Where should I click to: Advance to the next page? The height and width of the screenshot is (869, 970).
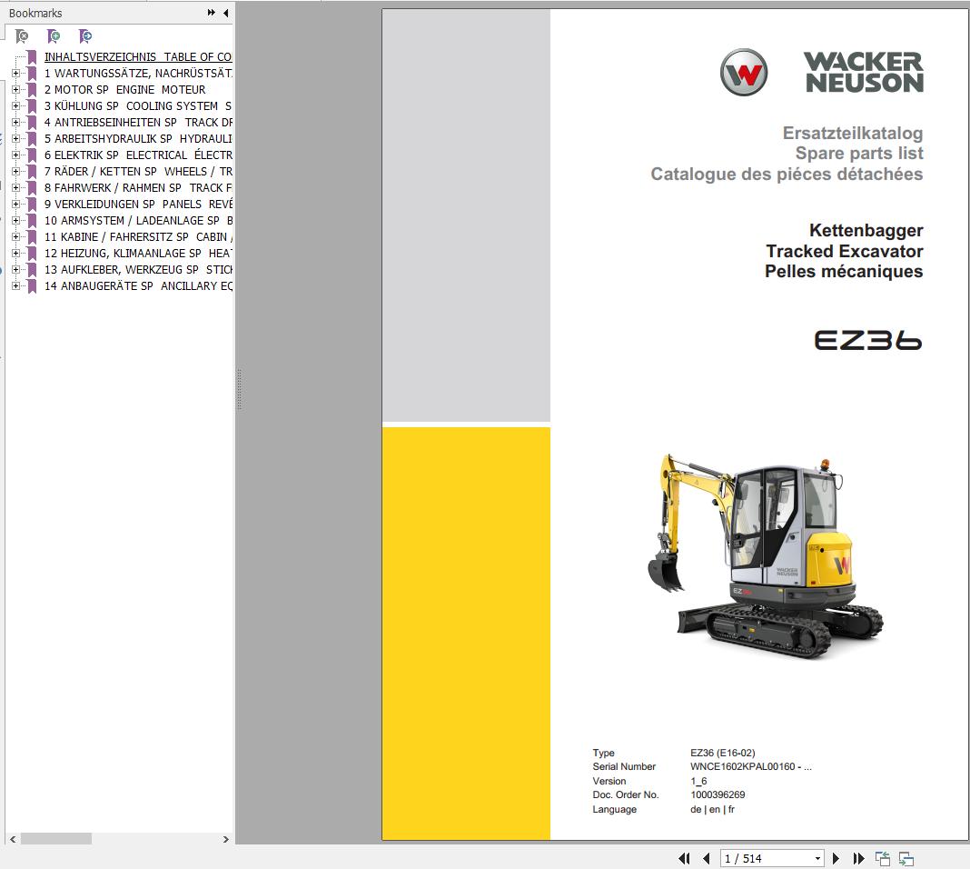[836, 858]
